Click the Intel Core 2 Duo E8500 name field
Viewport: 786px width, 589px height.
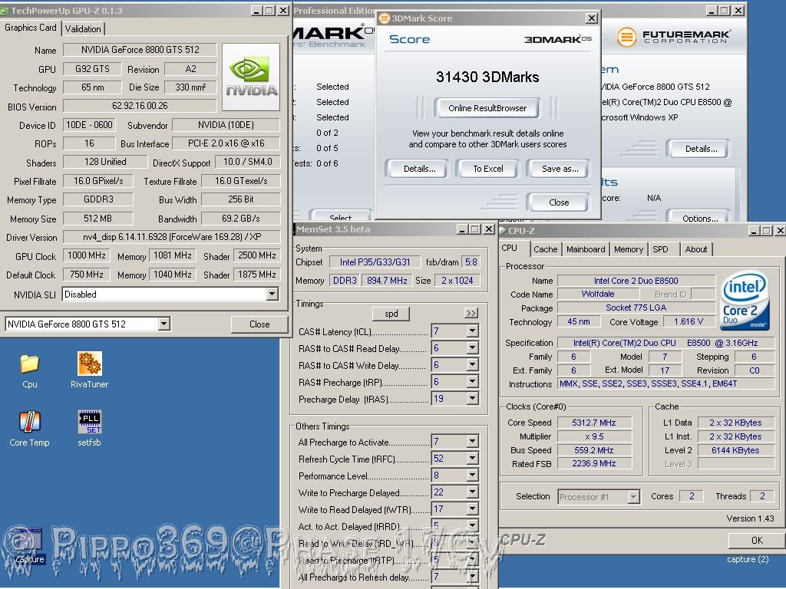(636, 281)
